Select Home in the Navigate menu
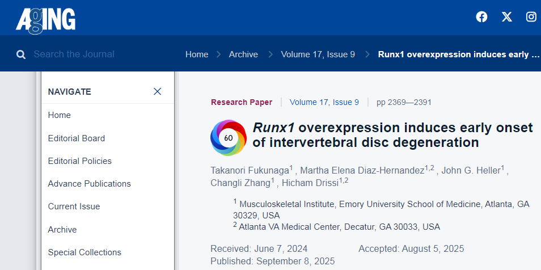The width and height of the screenshot is (541, 270). click(60, 115)
